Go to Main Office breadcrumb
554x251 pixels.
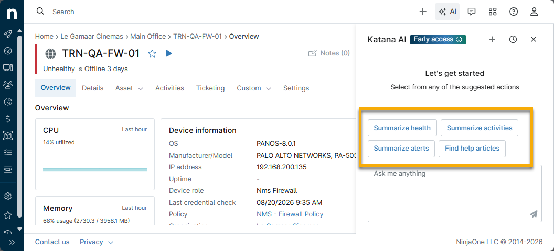click(x=148, y=36)
